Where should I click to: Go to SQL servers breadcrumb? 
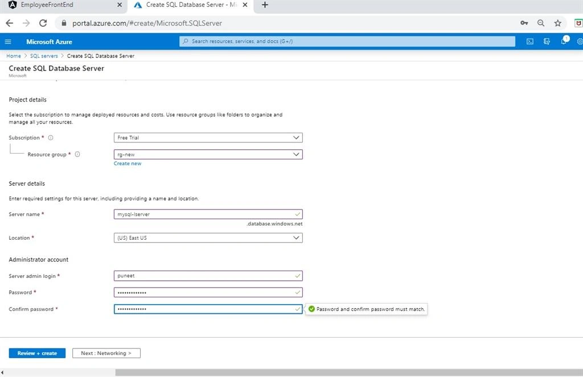[44, 56]
